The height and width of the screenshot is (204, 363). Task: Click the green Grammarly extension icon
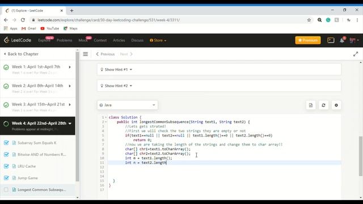[x=328, y=20]
